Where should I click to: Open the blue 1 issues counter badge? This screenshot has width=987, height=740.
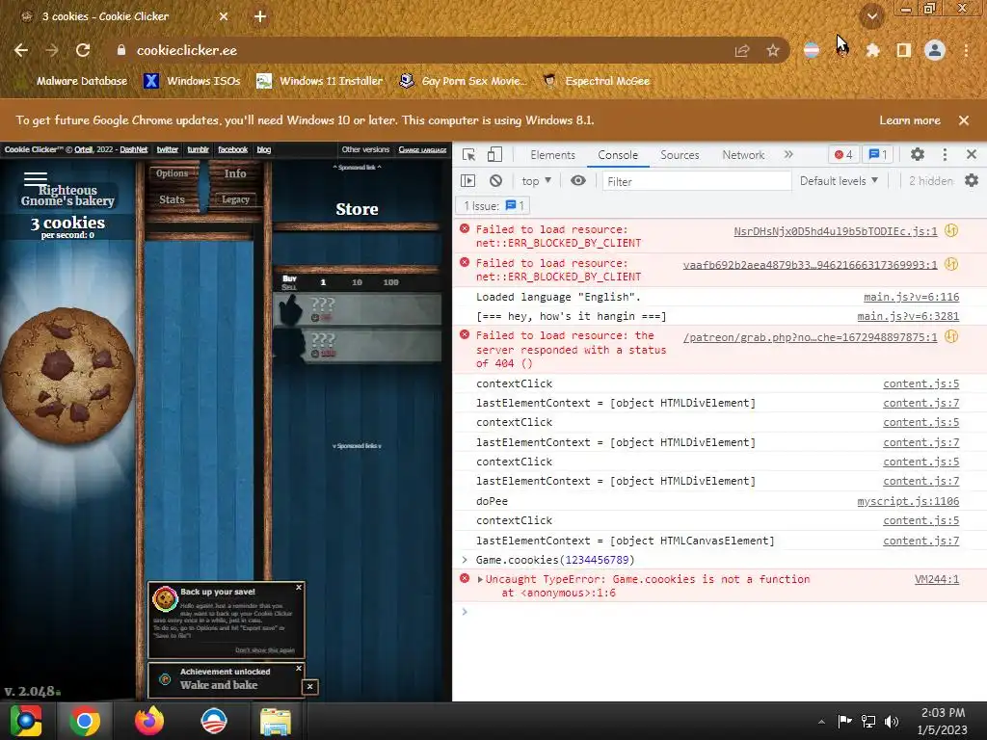coord(878,155)
